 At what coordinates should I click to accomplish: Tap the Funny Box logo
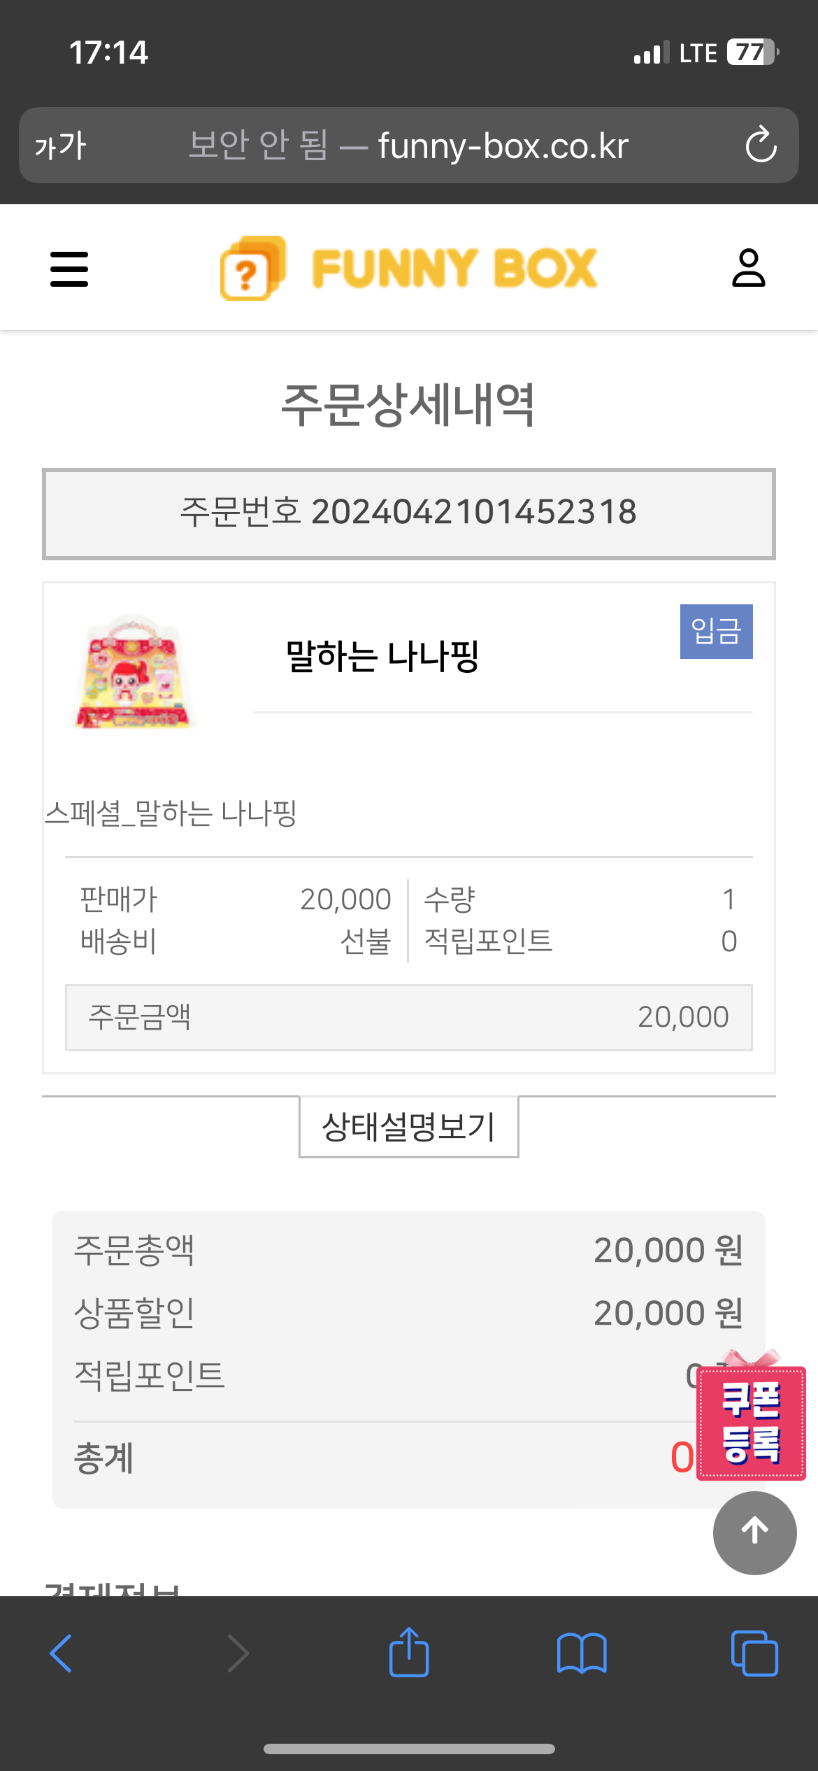(x=408, y=269)
